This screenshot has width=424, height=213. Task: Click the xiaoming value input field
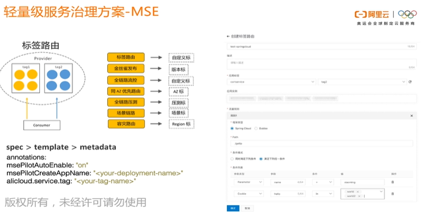362,182
